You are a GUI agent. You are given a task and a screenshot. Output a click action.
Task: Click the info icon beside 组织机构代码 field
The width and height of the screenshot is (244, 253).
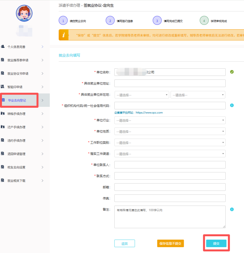tap(232, 105)
